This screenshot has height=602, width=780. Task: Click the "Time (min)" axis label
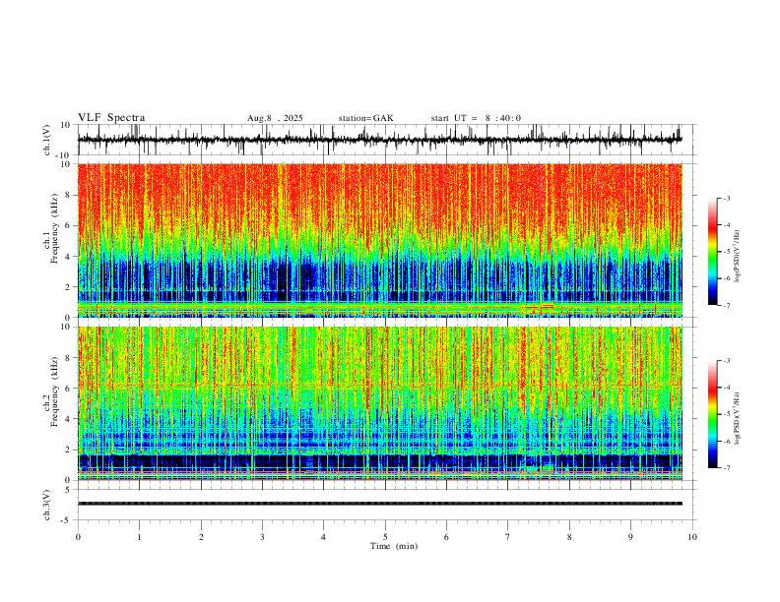tap(394, 546)
